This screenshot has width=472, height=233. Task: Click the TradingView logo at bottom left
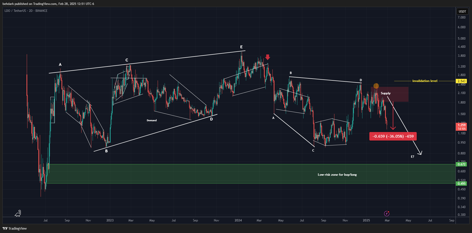[x=15, y=228]
